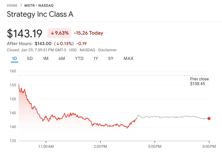Switch chart to the 6M range

62,59
